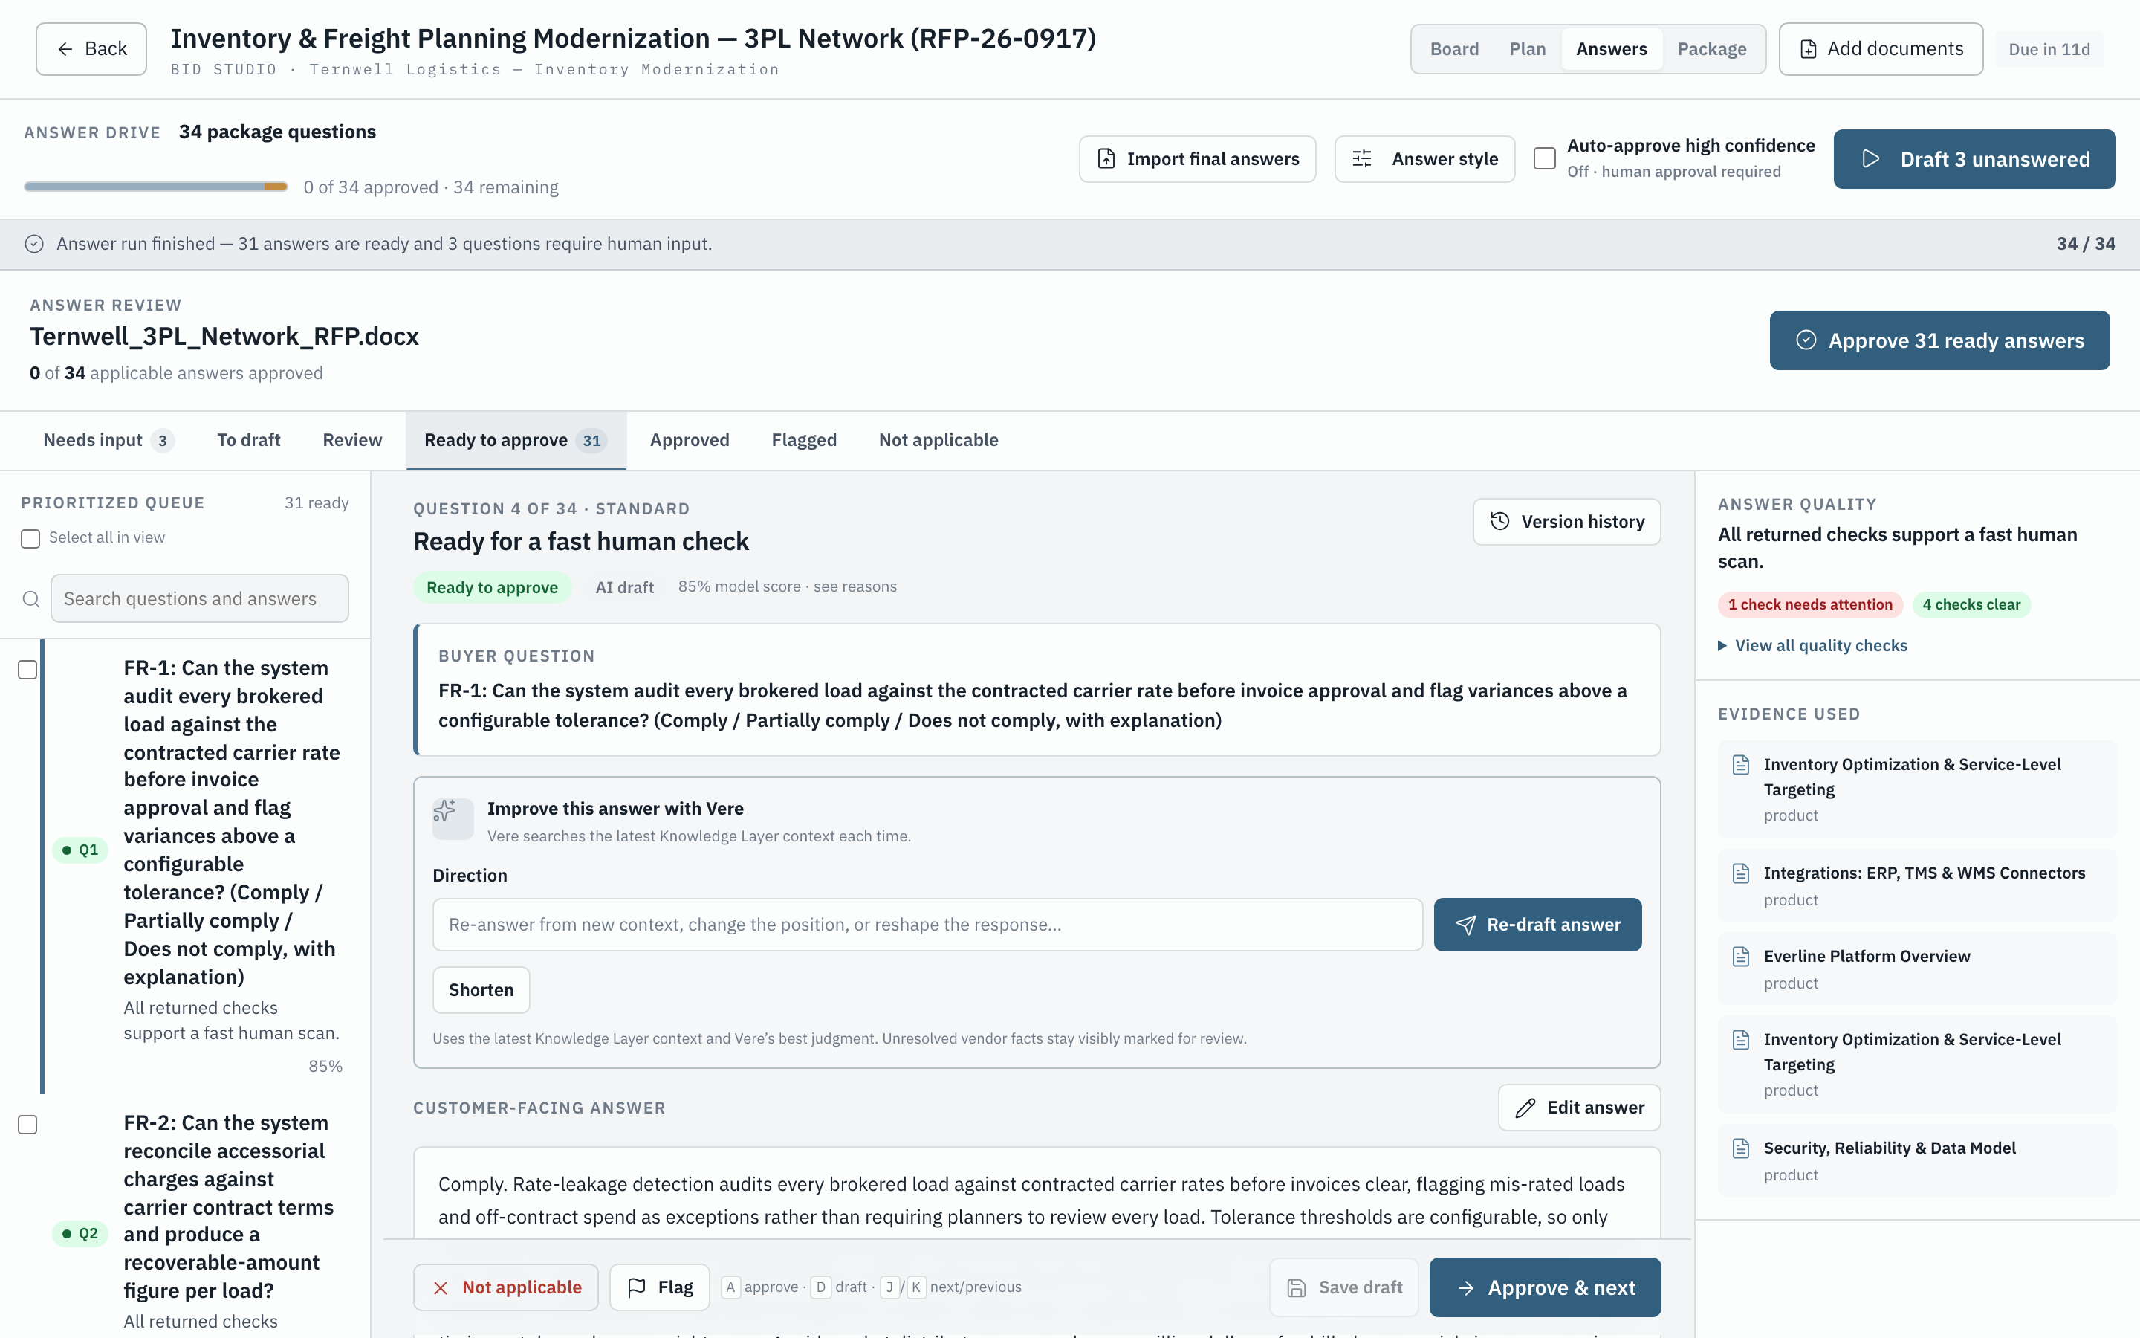The height and width of the screenshot is (1338, 2140).
Task: Click the Q2 status badge
Action: [80, 1234]
